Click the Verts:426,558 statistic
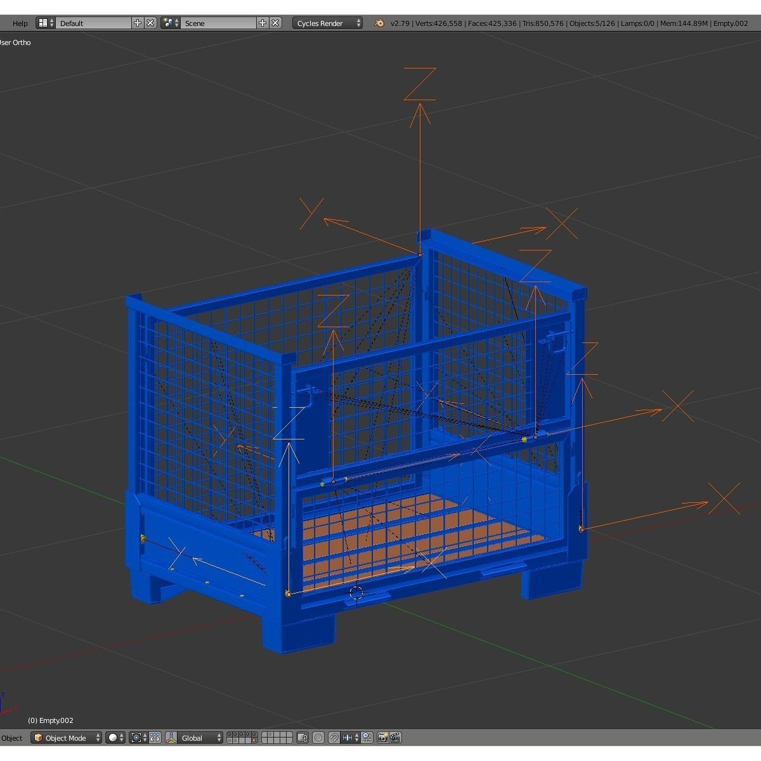 click(439, 23)
